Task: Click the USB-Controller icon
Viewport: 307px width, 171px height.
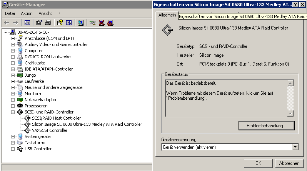Action: 20,149
